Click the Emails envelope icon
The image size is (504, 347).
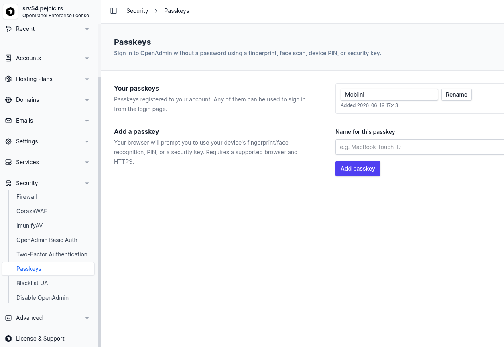[x=8, y=121]
